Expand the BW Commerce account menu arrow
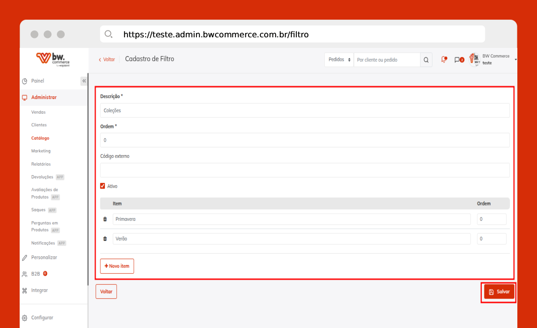 [515, 60]
